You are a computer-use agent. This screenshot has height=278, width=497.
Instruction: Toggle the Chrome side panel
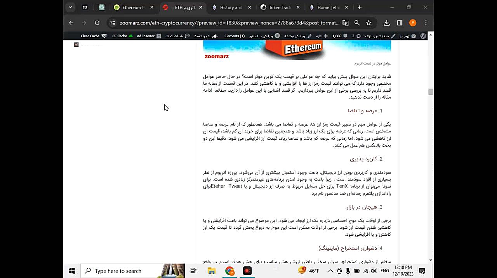tap(400, 23)
